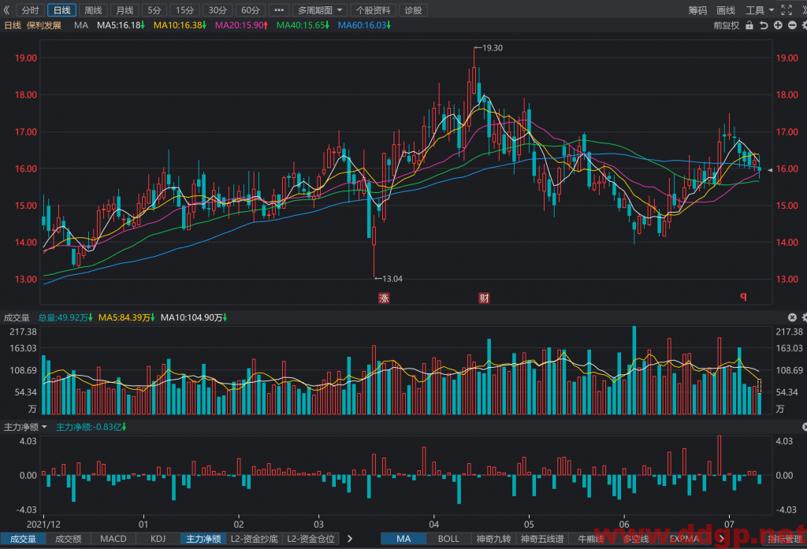The image size is (807, 549).
Task: Change the 前复权 price adjustment setting
Action: tap(726, 25)
